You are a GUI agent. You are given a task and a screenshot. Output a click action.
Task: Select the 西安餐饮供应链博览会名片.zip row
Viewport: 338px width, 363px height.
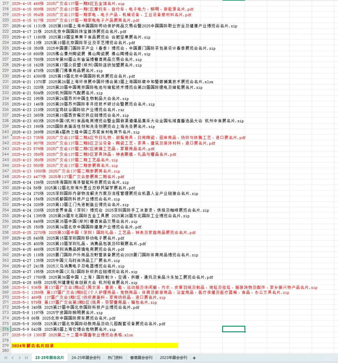click(70, 115)
